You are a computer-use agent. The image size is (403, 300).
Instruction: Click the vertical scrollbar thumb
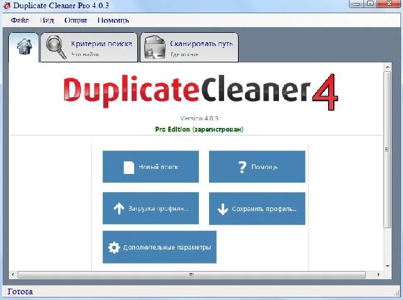388,149
